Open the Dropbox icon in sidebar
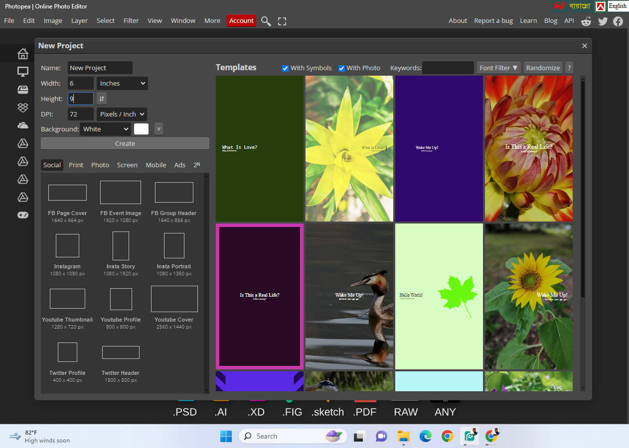This screenshot has width=629, height=448. click(23, 108)
